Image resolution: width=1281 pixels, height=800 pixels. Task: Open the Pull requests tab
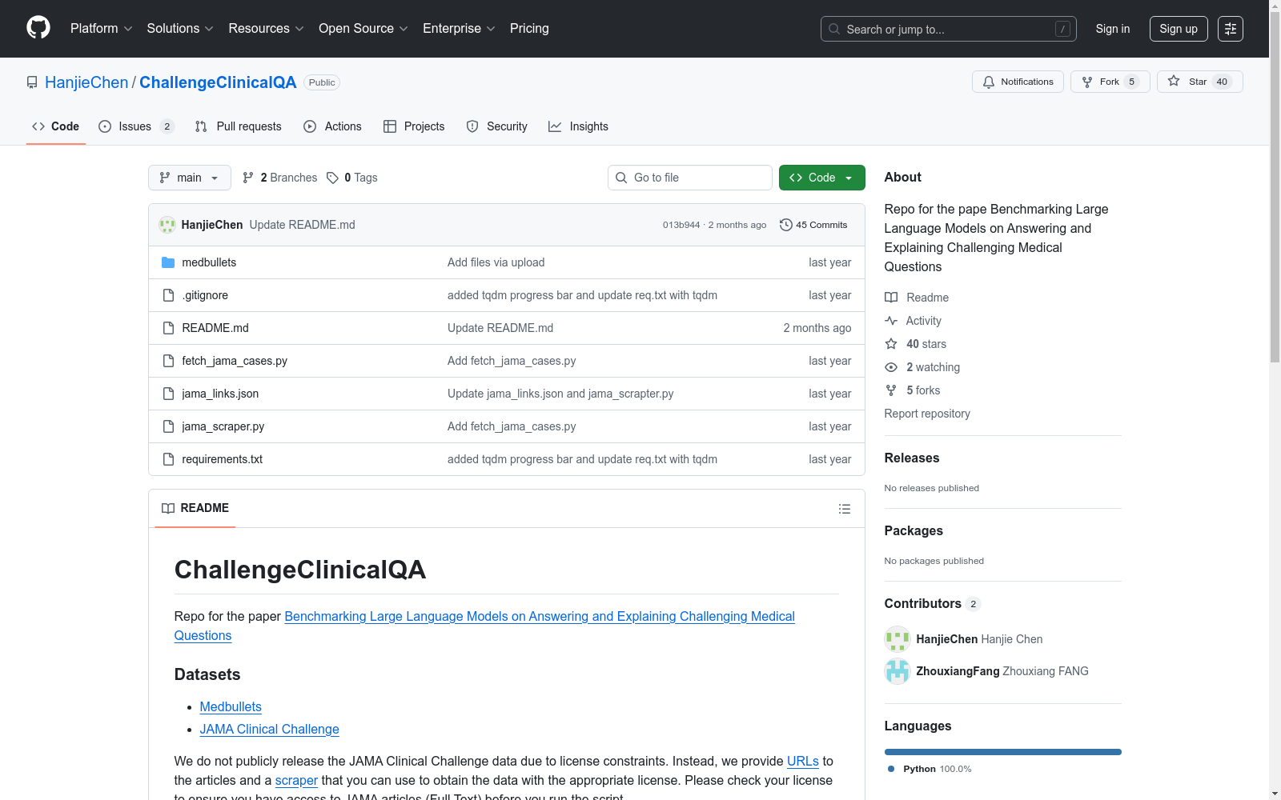239,126
